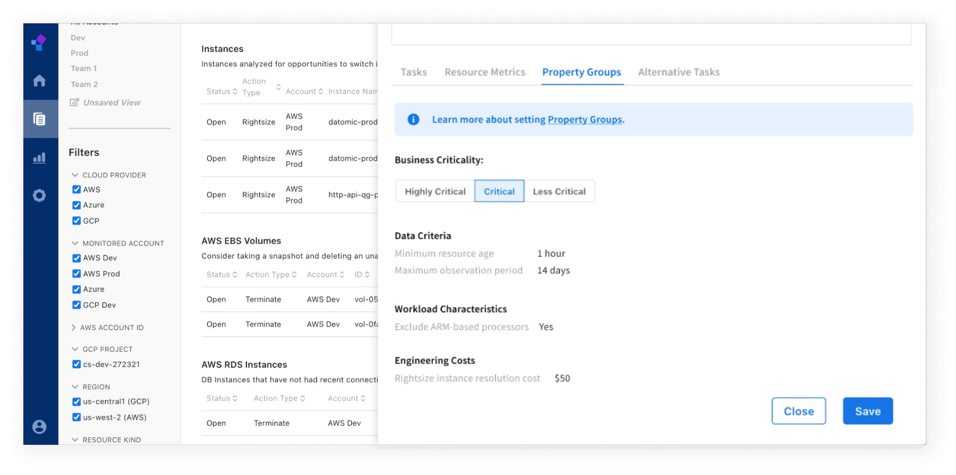Select the Team 1 view
The width and height of the screenshot is (956, 475).
pos(84,68)
